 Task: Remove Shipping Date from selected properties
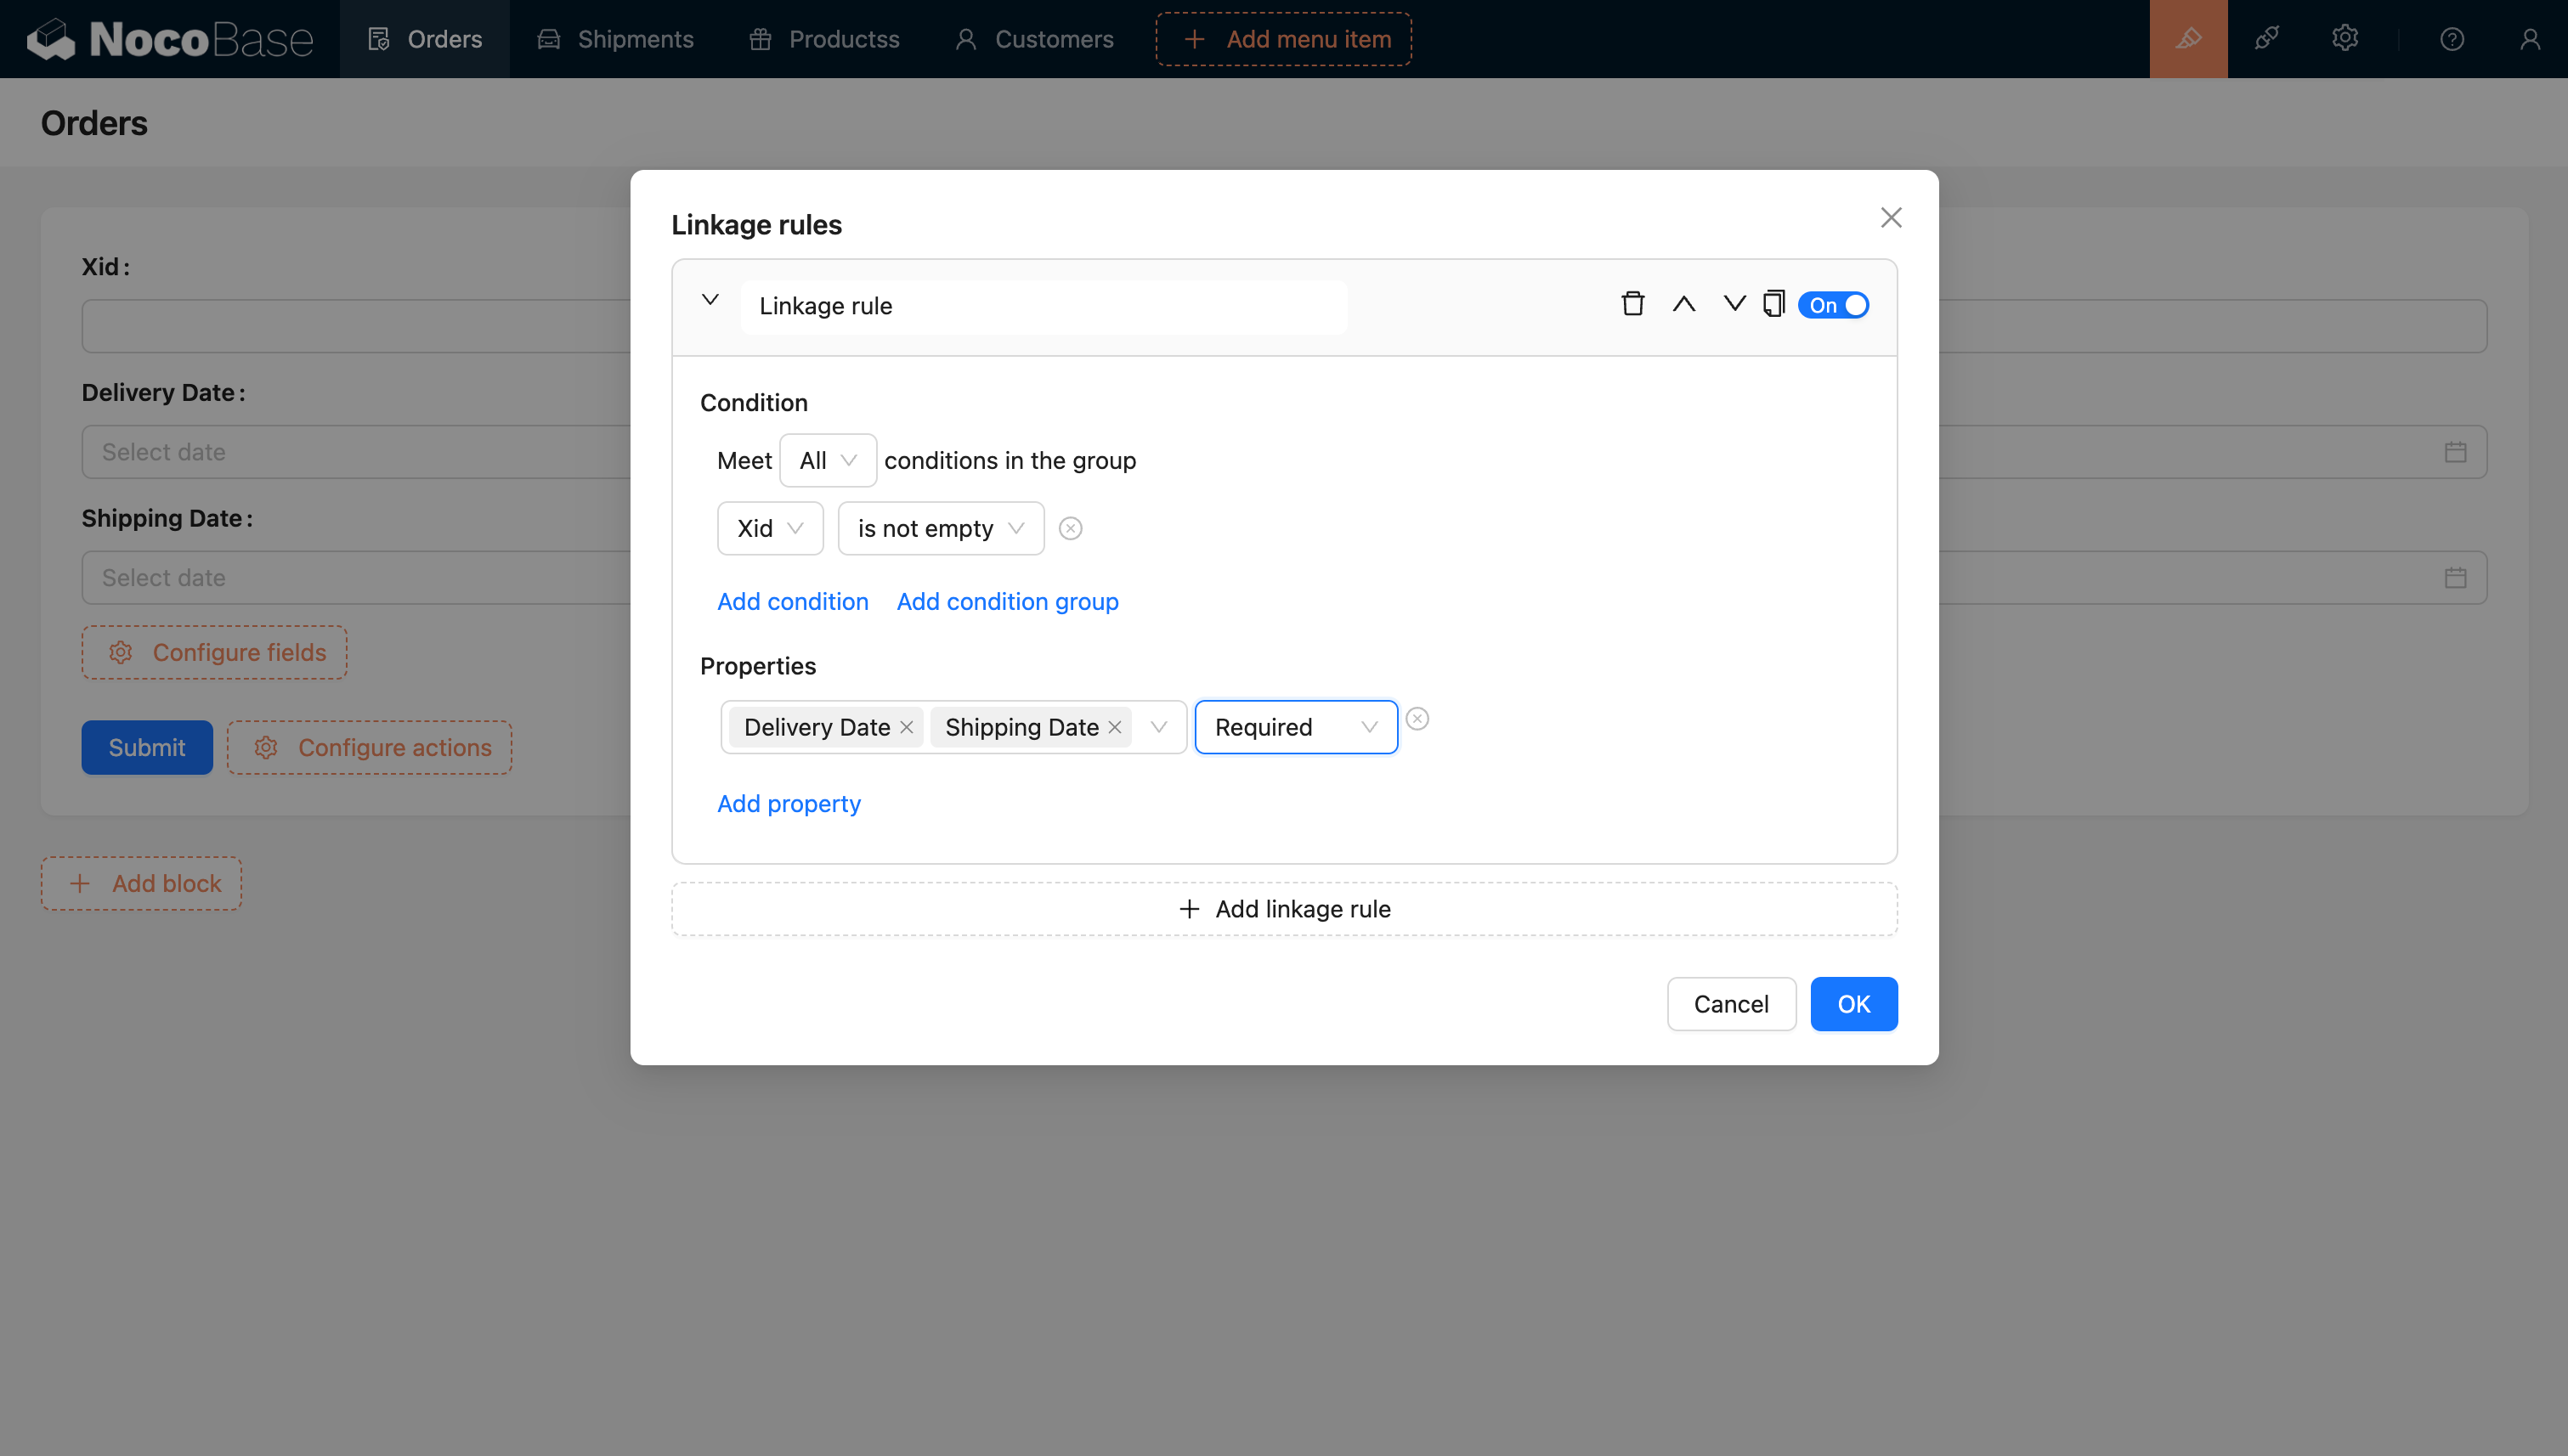(x=1116, y=727)
